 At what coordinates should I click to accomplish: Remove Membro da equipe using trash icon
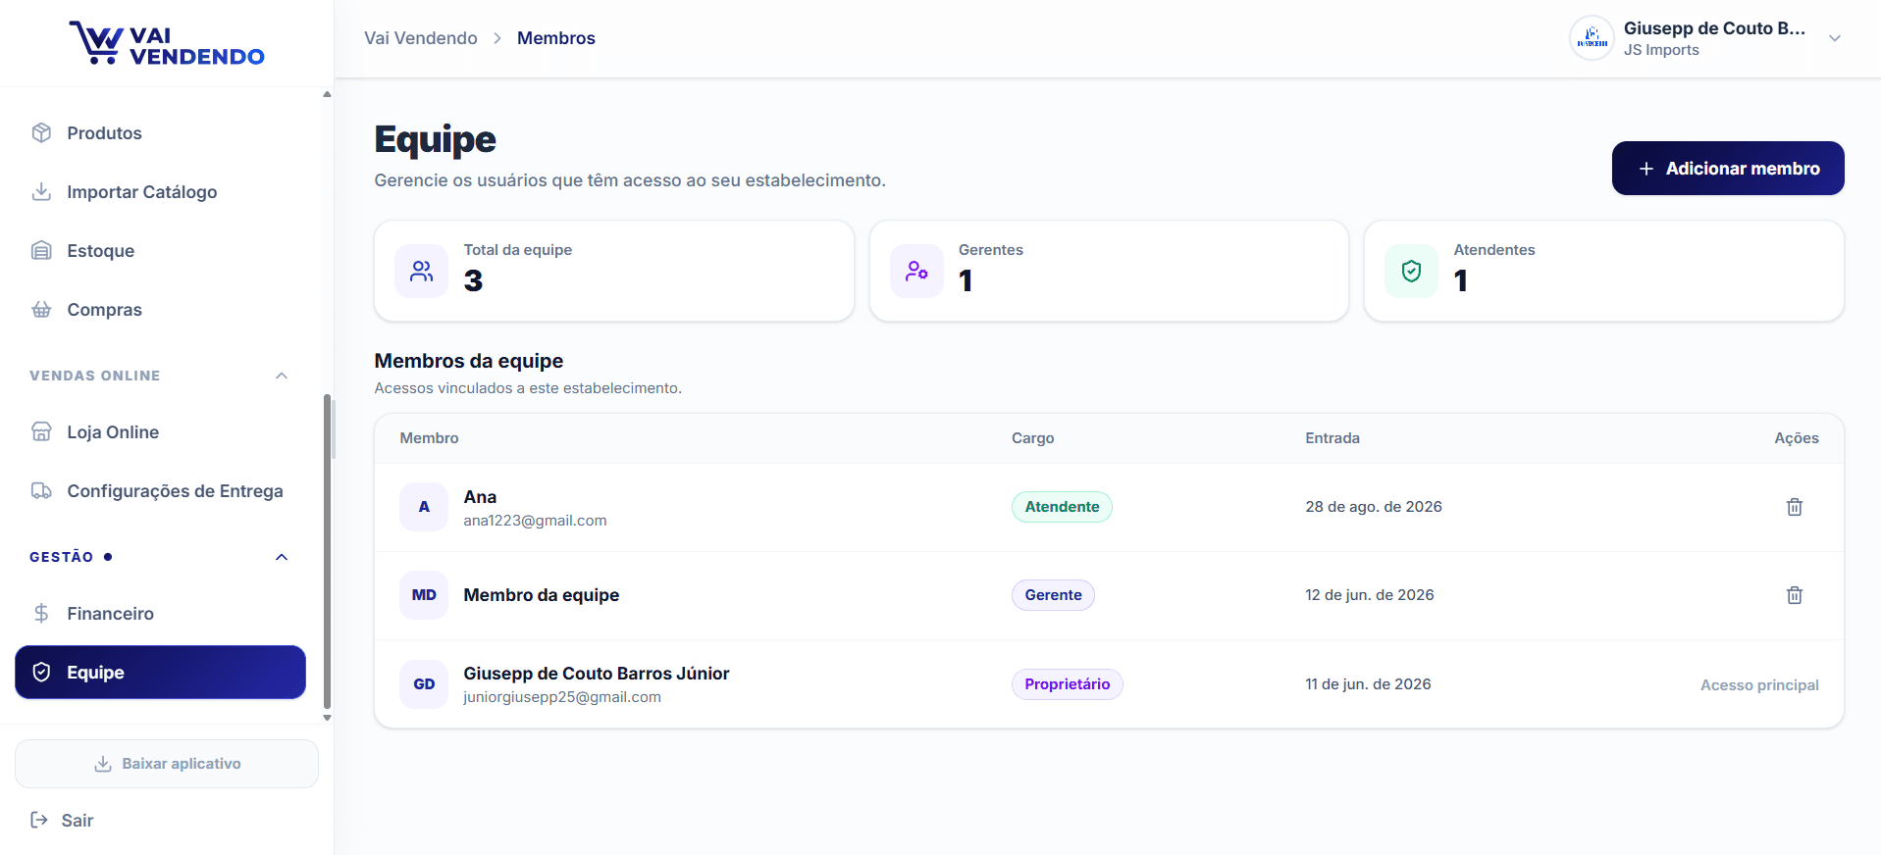tap(1795, 595)
